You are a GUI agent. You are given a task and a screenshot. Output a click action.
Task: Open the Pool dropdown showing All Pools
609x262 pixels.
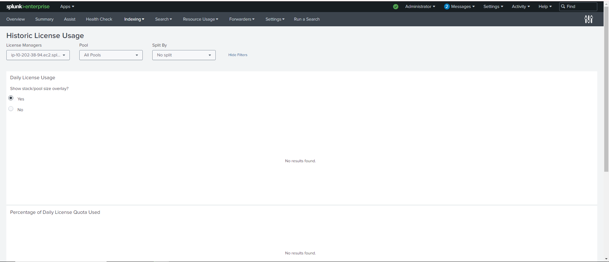point(111,55)
